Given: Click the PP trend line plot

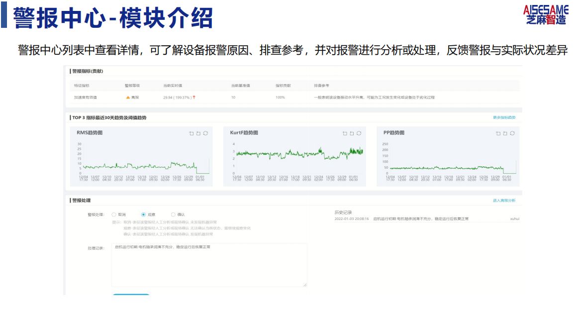Looking at the screenshot, I should pos(453,168).
